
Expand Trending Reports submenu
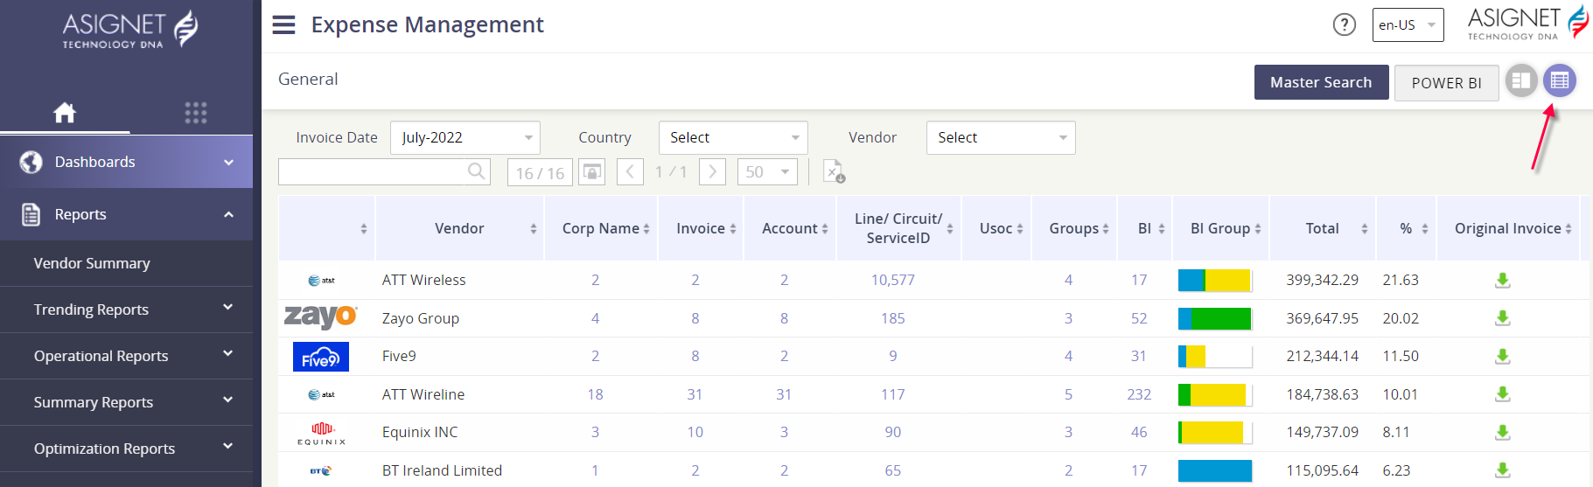(x=228, y=308)
